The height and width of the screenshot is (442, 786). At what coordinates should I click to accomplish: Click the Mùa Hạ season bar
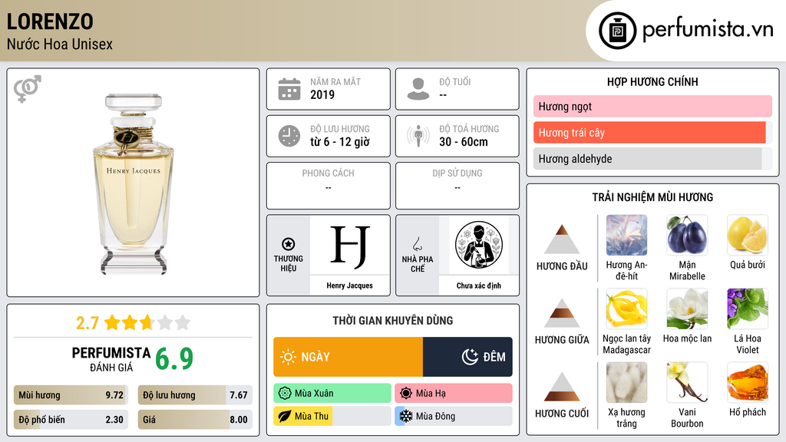tap(454, 394)
